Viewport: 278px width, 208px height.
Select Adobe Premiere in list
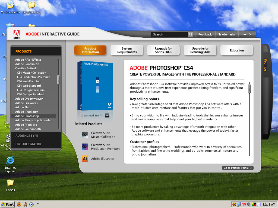pyautogui.click(x=26, y=125)
